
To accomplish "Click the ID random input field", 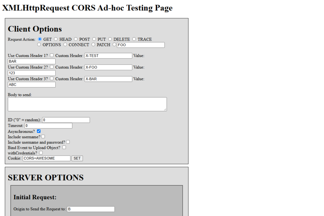I will [x=66, y=120].
